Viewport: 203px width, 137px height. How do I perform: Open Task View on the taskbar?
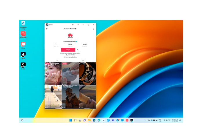(x=80, y=120)
